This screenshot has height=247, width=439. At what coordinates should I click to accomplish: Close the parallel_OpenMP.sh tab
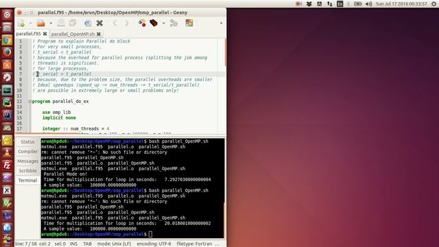[99, 34]
